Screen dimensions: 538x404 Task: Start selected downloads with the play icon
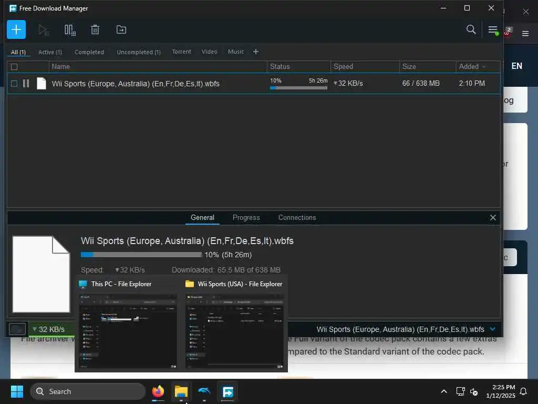(43, 30)
